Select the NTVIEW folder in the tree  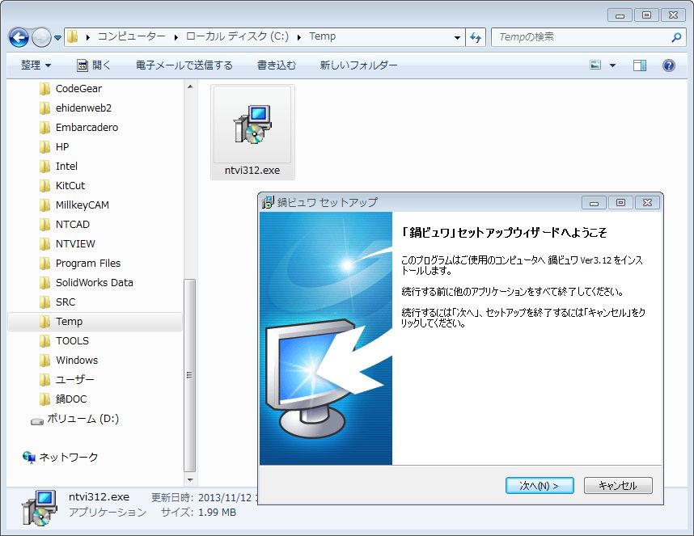pos(75,244)
